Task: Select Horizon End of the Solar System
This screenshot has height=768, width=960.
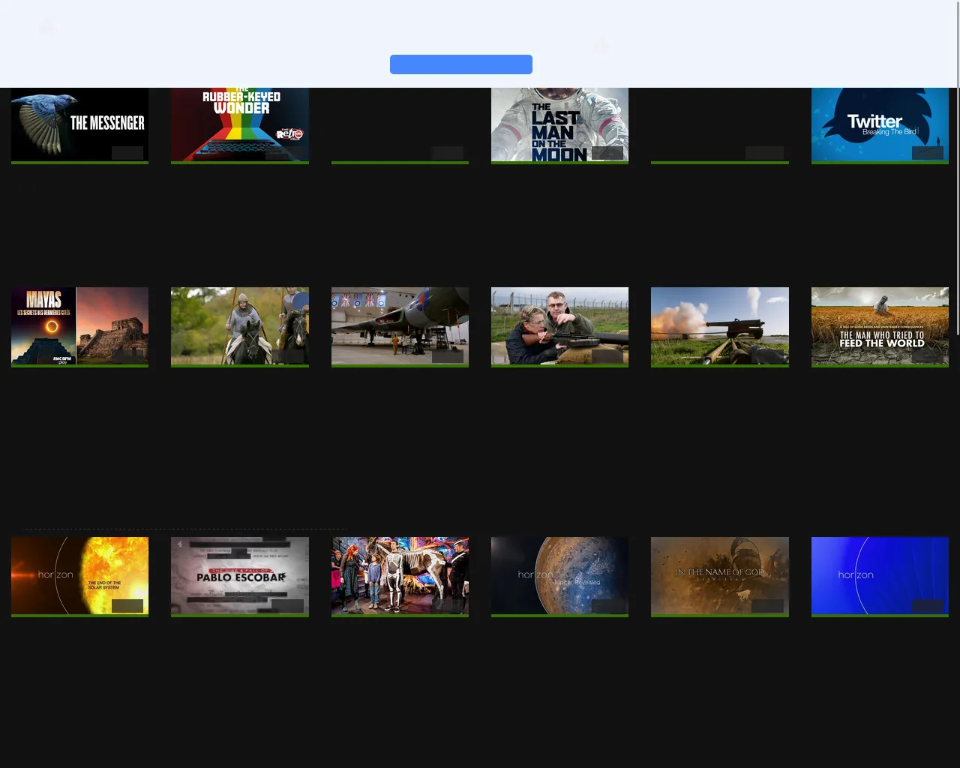Action: [79, 576]
